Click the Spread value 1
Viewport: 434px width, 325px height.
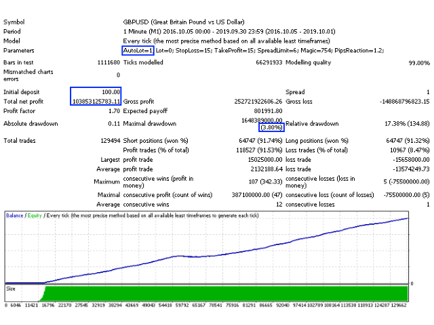click(428, 92)
